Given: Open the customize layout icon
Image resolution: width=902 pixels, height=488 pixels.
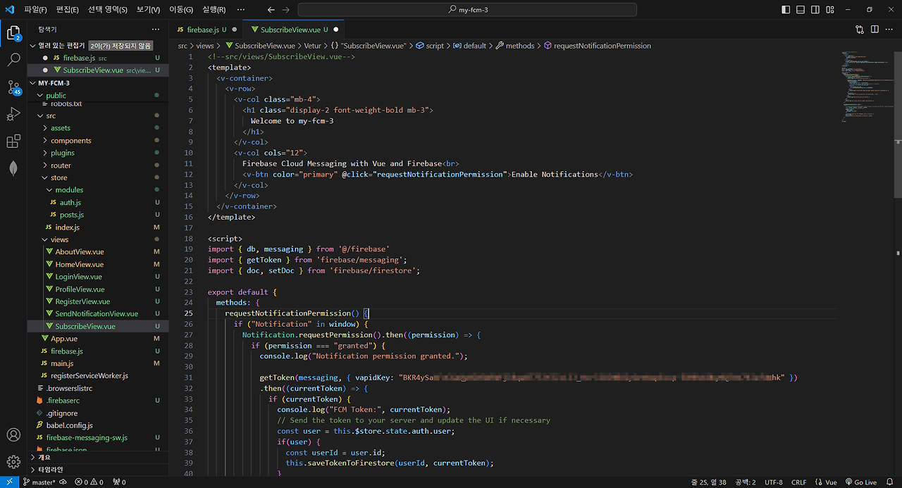Looking at the screenshot, I should coord(830,10).
